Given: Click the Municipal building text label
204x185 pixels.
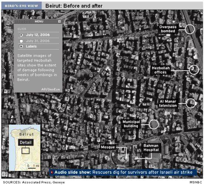Looking at the screenshot, I should (131, 124).
